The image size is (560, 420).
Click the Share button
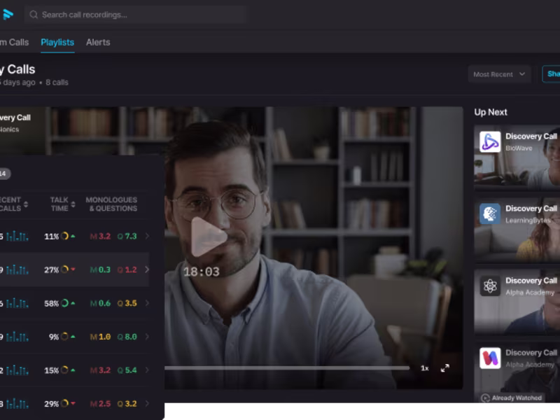(551, 74)
